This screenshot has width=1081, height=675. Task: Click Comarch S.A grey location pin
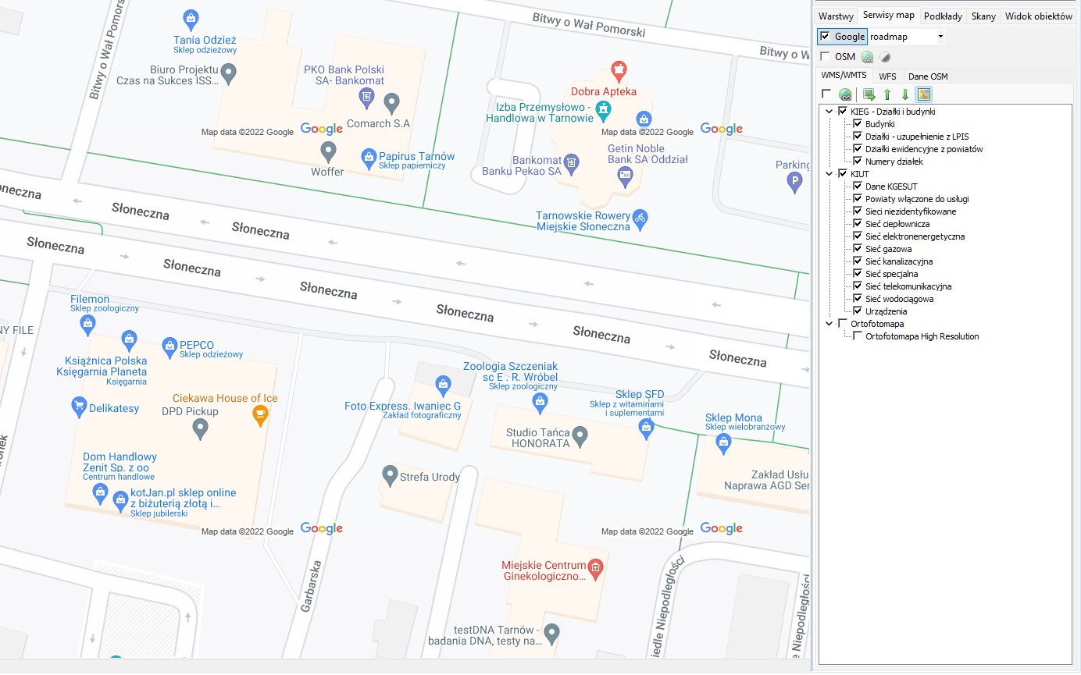393,102
